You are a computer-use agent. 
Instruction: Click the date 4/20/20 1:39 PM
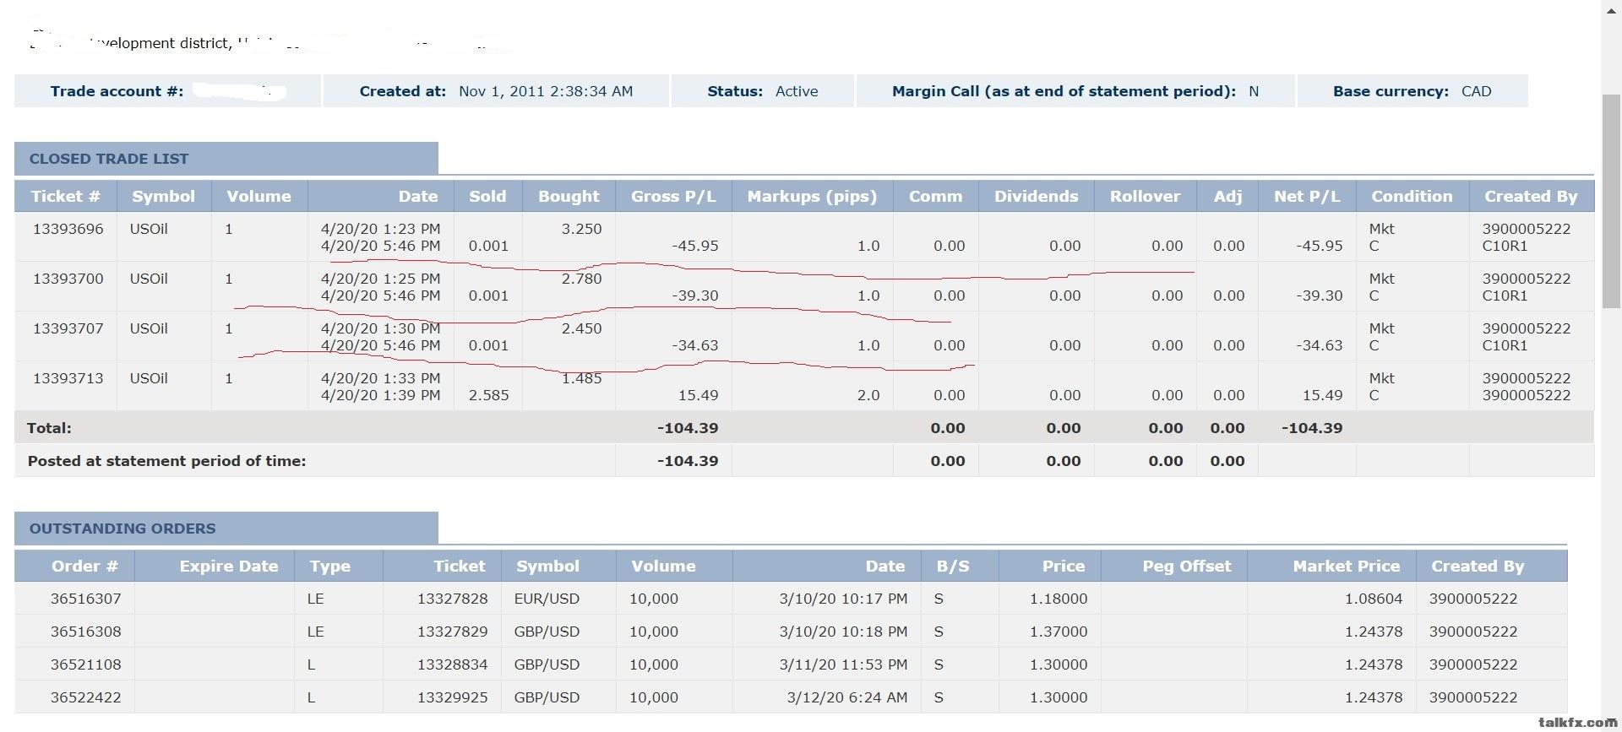coord(380,395)
